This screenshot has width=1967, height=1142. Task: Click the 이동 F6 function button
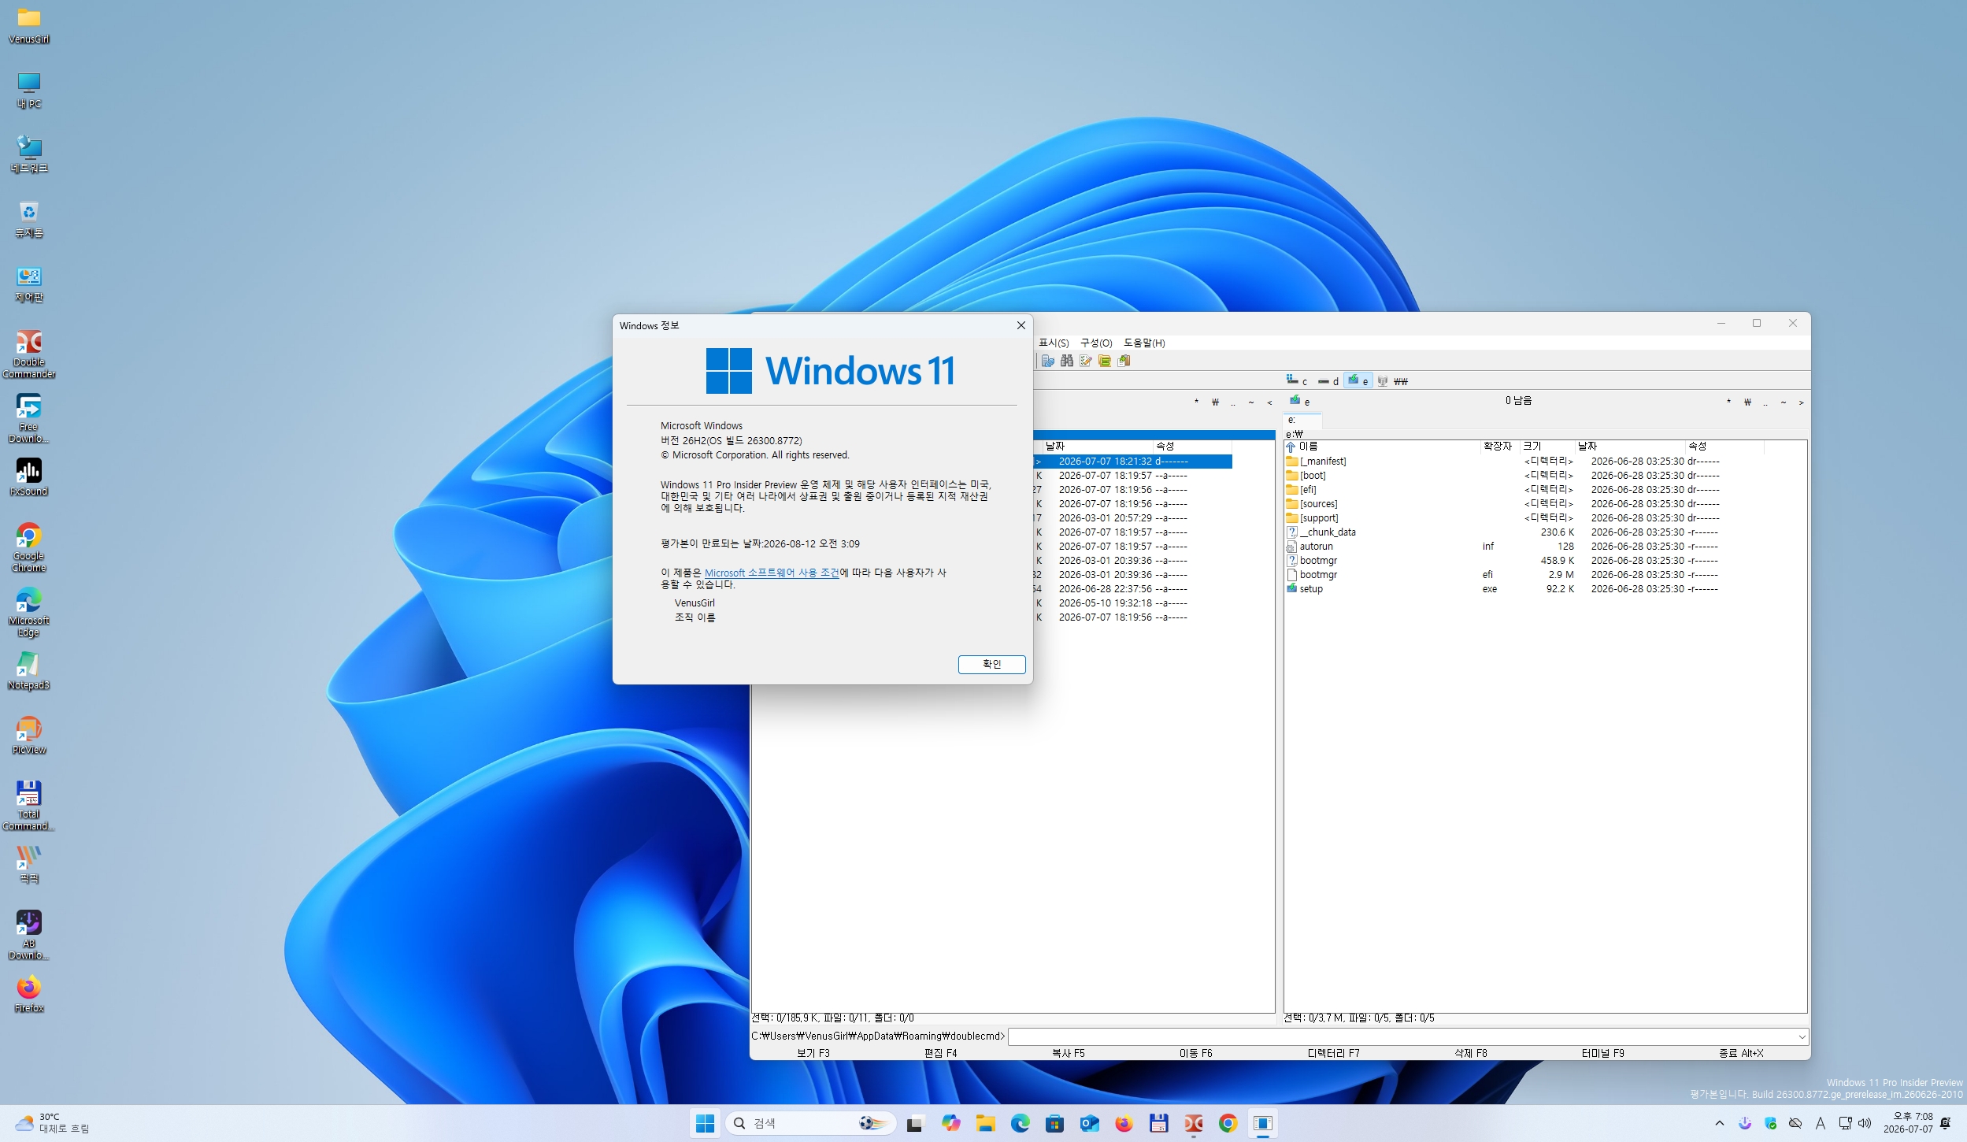click(x=1196, y=1053)
